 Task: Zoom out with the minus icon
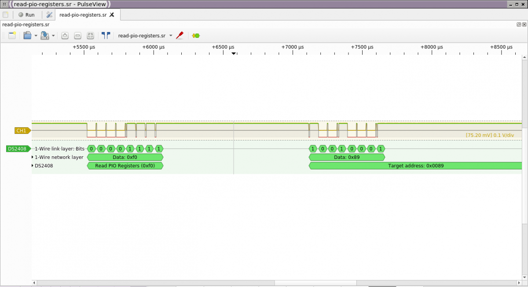77,36
